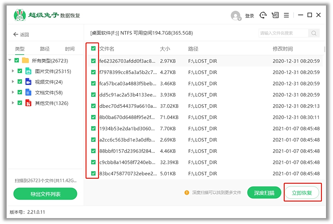The image size is (333, 224).
Task: Click the file list vertical scrollbar
Action: (325, 49)
